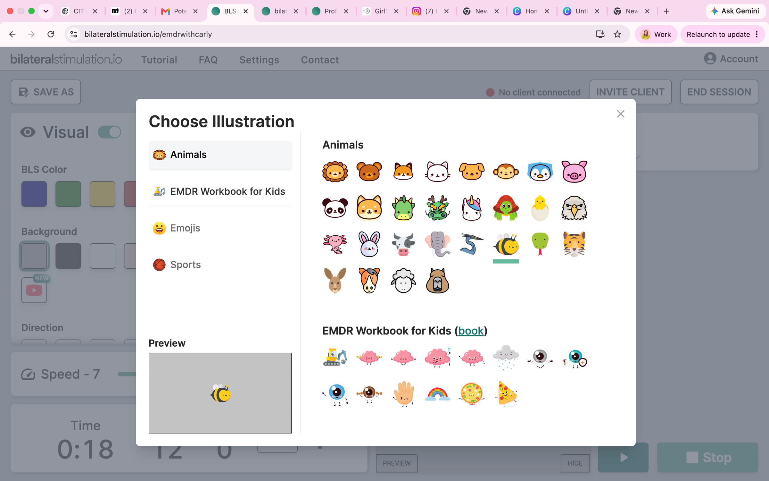This screenshot has height=481, width=769.
Task: Pick the whole pizza illustration
Action: tap(472, 394)
